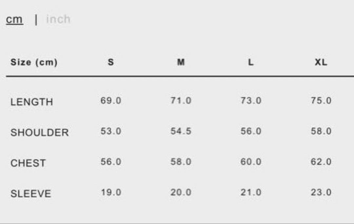Select the S size column header
Viewport: 354px width, 224px height.
[111, 62]
